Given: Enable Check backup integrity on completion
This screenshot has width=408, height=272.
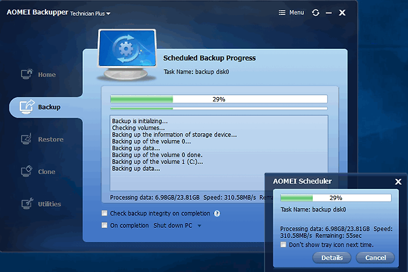Looking at the screenshot, I should 104,214.
